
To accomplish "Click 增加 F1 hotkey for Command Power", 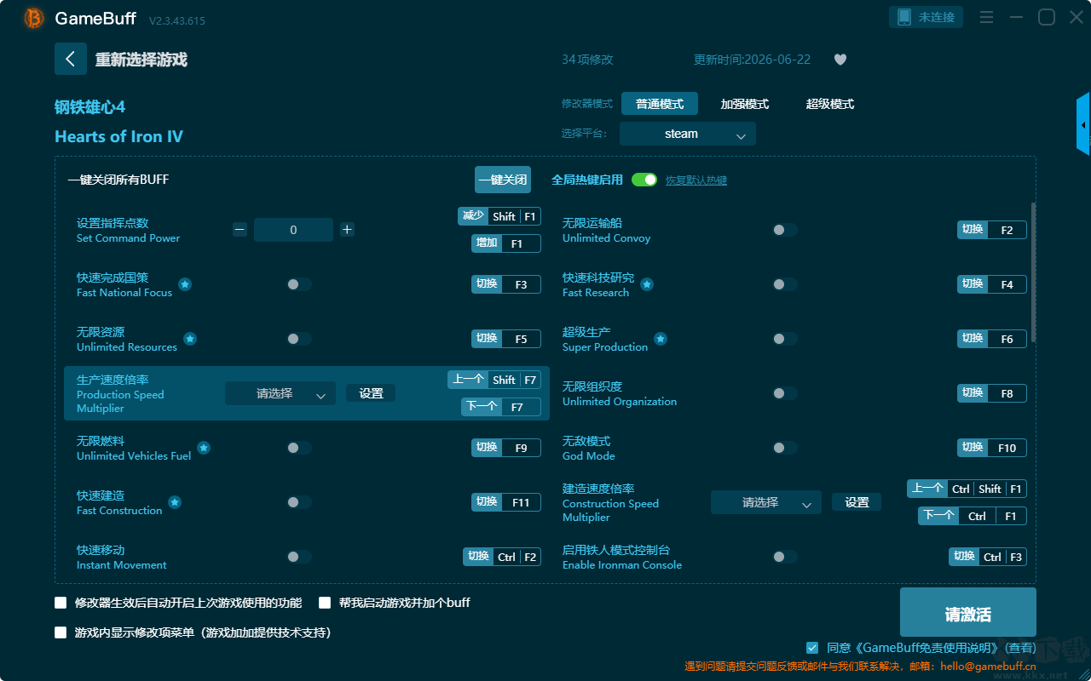I will 506,243.
